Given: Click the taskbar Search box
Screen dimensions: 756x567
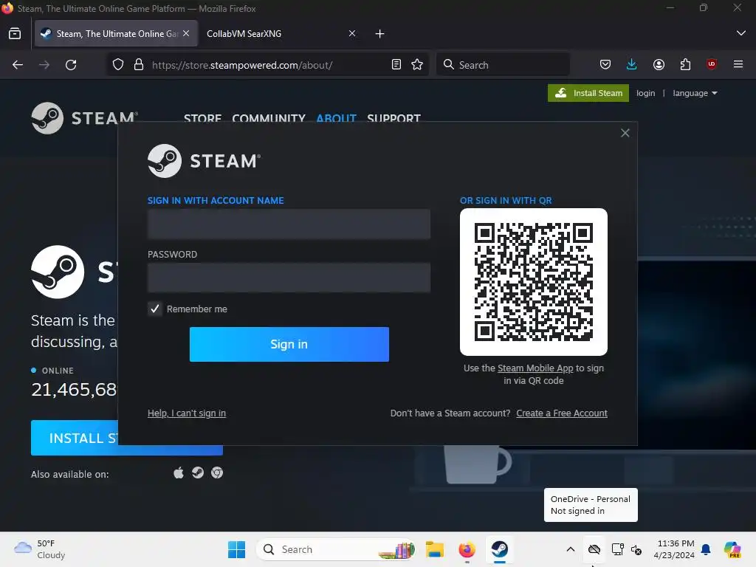Looking at the screenshot, I should coord(336,549).
